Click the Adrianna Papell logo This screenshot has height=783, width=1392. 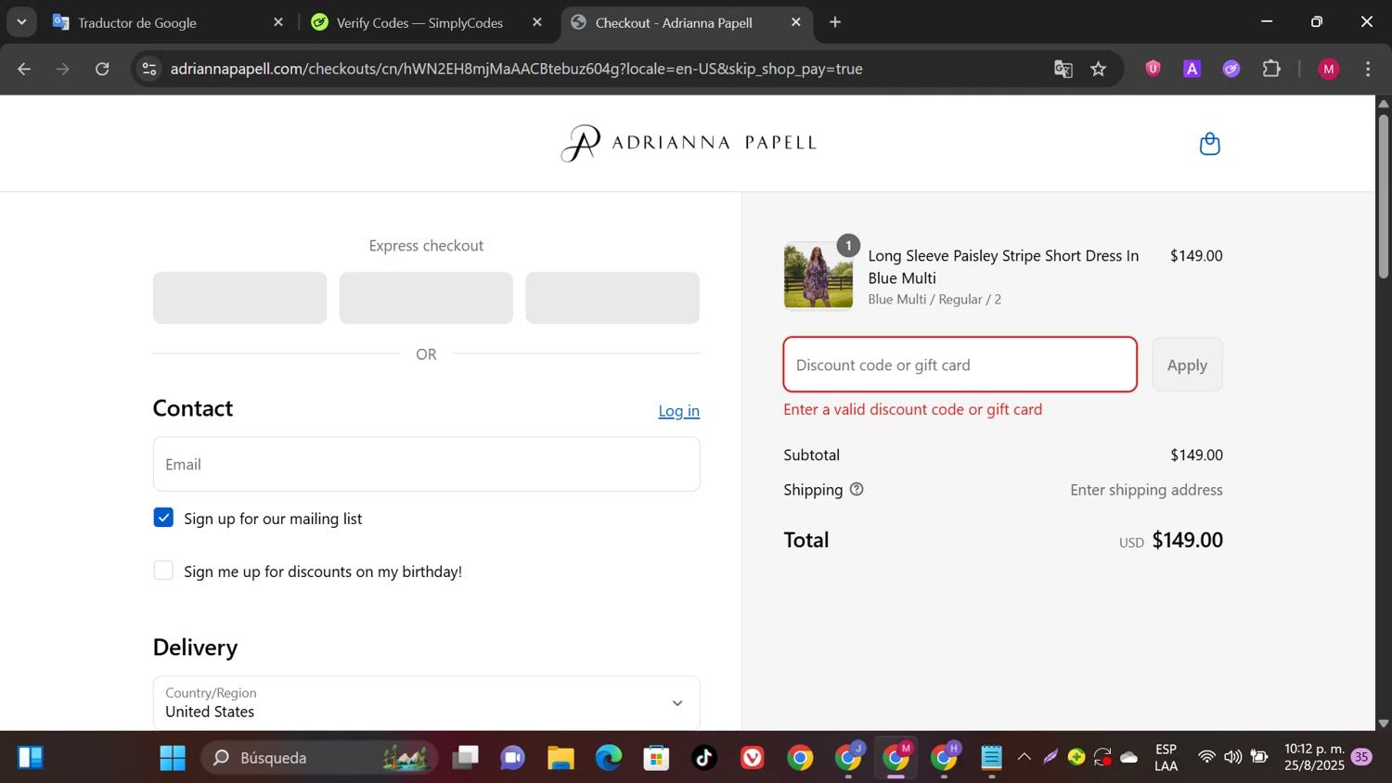(x=689, y=143)
